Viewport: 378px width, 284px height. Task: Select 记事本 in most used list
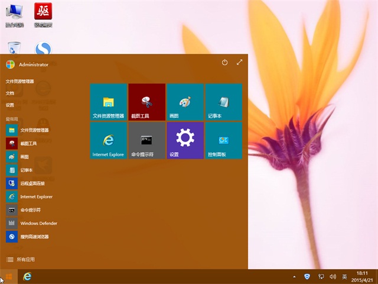click(19, 170)
